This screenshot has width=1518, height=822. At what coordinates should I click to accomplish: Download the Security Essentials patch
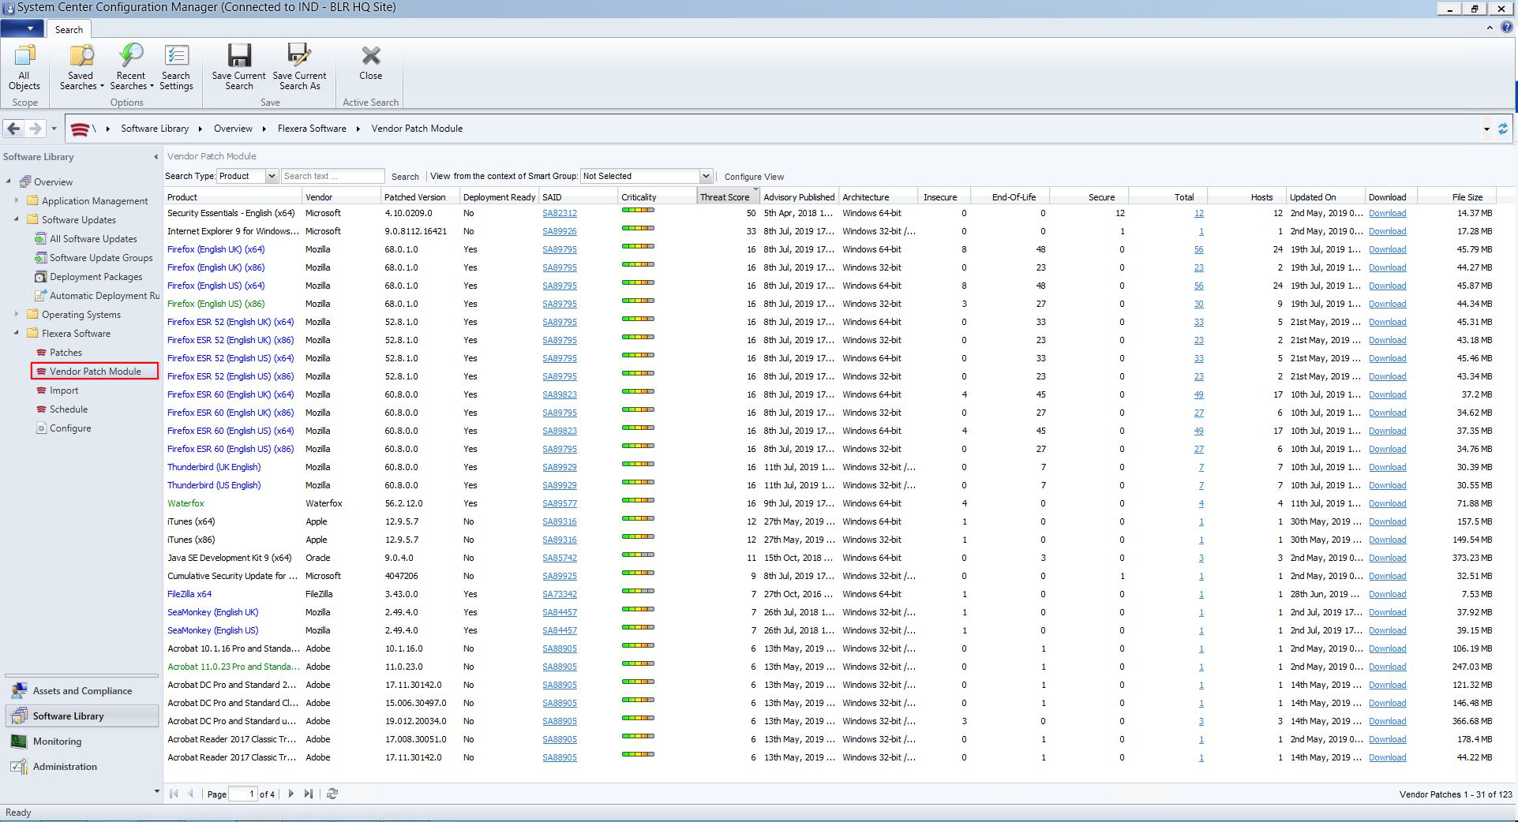[x=1387, y=213]
